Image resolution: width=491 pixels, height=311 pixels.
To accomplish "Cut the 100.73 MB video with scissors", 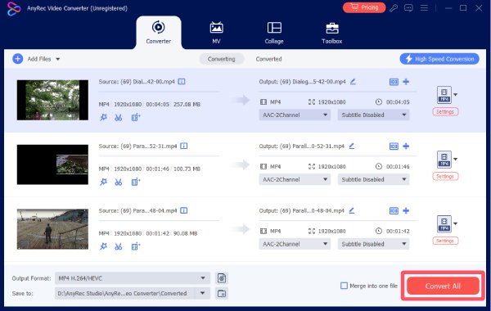I will 119,182.
